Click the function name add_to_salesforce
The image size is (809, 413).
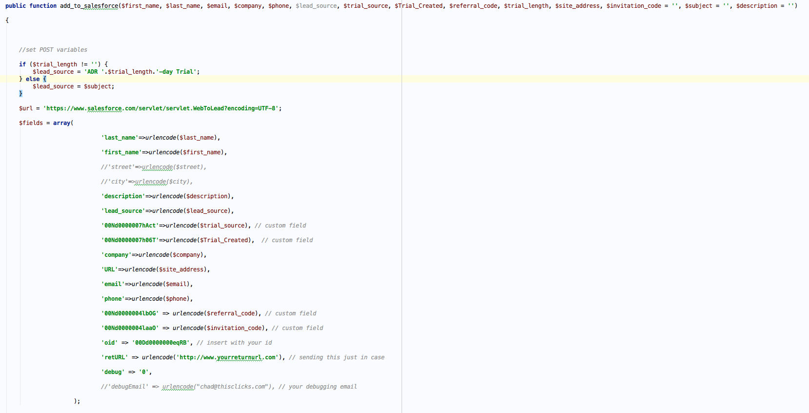89,6
